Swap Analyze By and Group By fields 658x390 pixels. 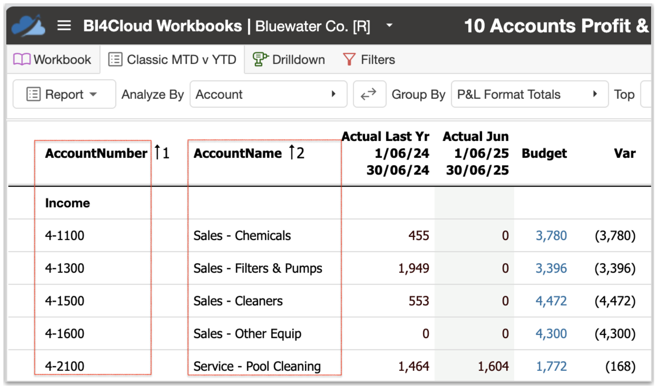[369, 94]
